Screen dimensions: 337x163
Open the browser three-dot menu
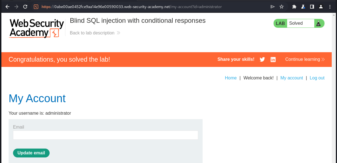(330, 7)
